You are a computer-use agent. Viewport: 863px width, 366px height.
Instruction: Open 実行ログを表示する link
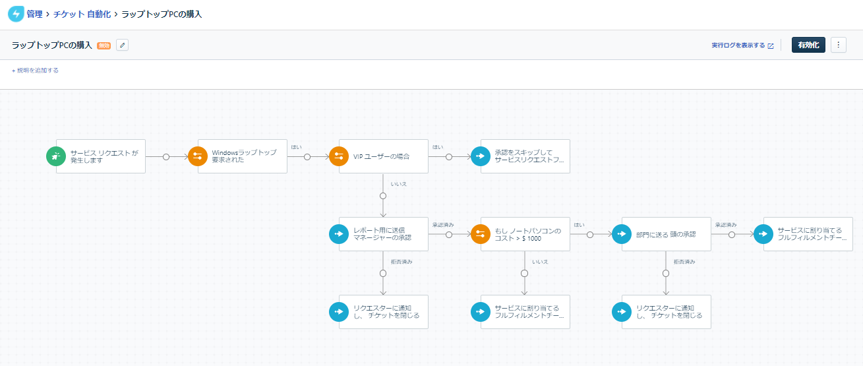pyautogui.click(x=742, y=46)
